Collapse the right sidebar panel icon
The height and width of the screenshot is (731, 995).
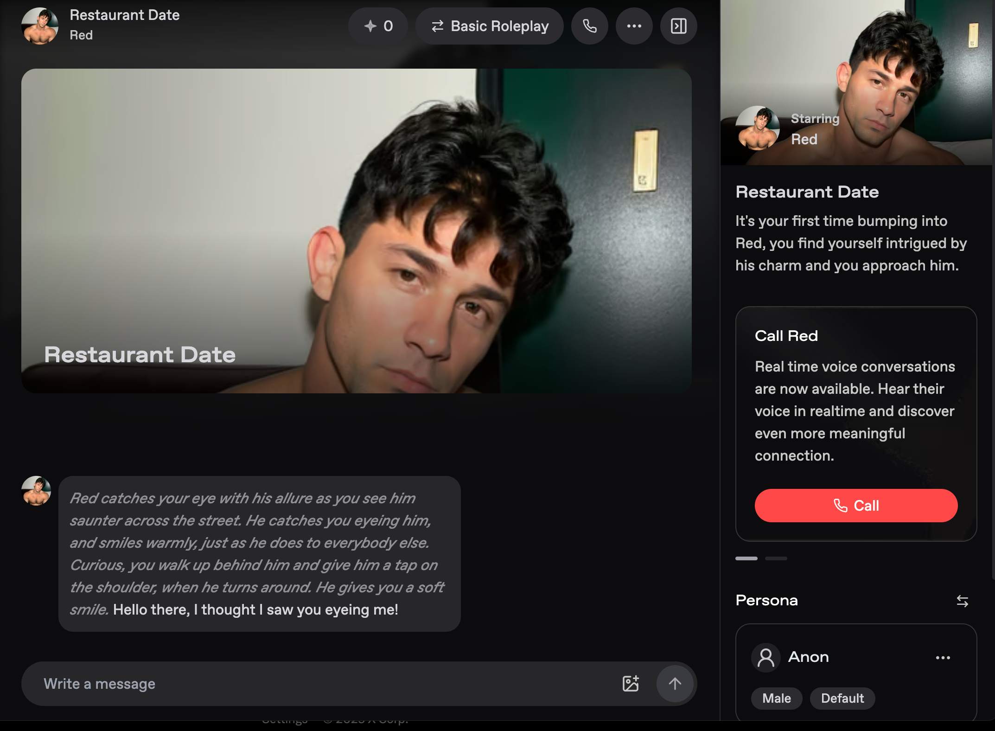pos(678,26)
